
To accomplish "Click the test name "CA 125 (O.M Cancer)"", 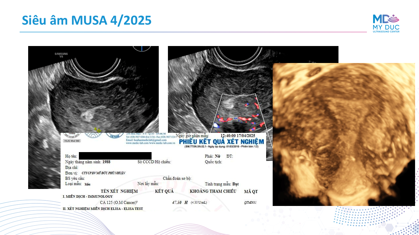I will pos(118,203).
